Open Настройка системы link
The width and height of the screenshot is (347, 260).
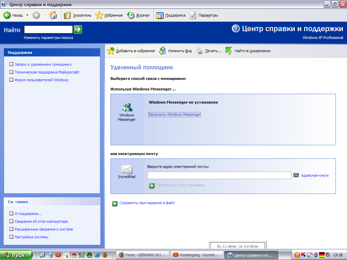(32, 237)
